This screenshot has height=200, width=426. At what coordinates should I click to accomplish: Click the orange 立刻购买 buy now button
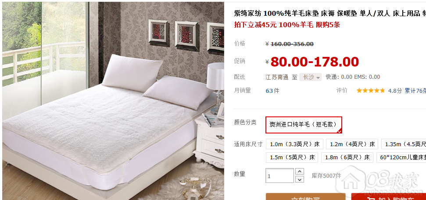coord(306,196)
